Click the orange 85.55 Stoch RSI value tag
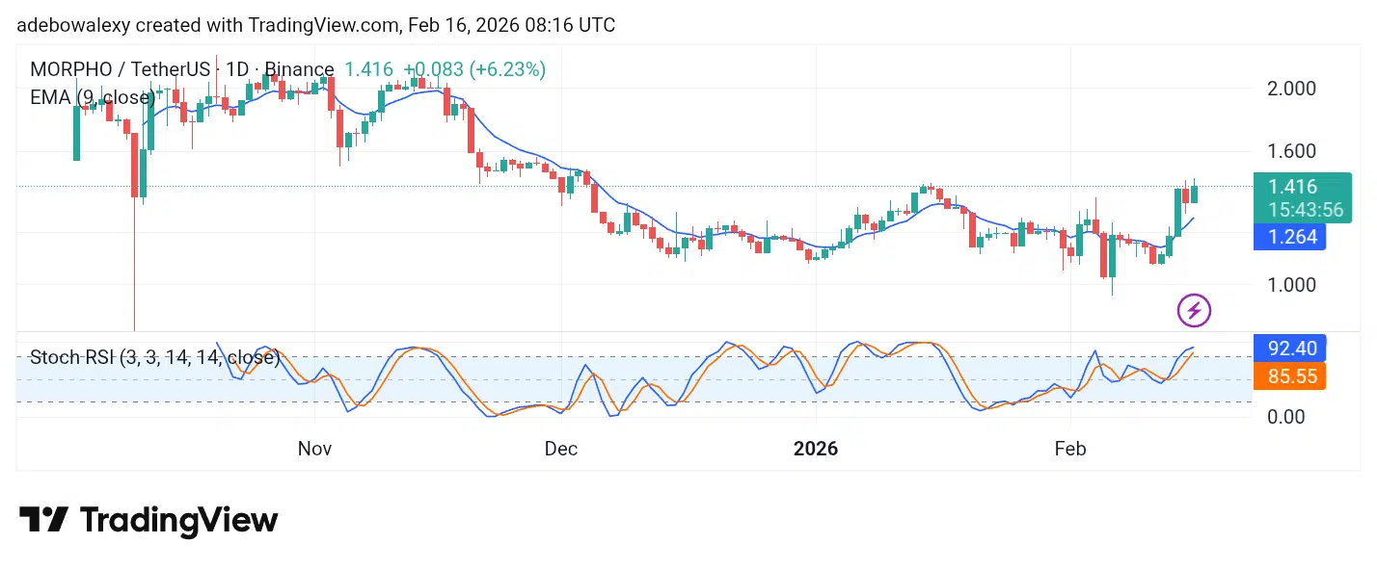 tap(1289, 376)
